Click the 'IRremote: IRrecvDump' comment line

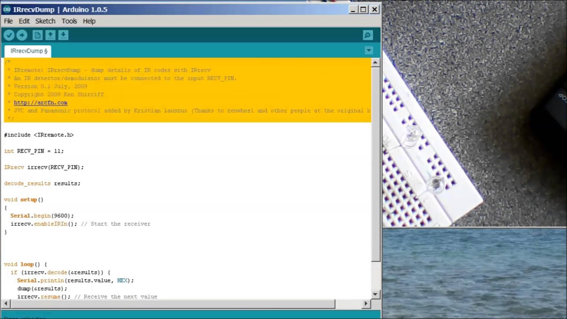109,70
